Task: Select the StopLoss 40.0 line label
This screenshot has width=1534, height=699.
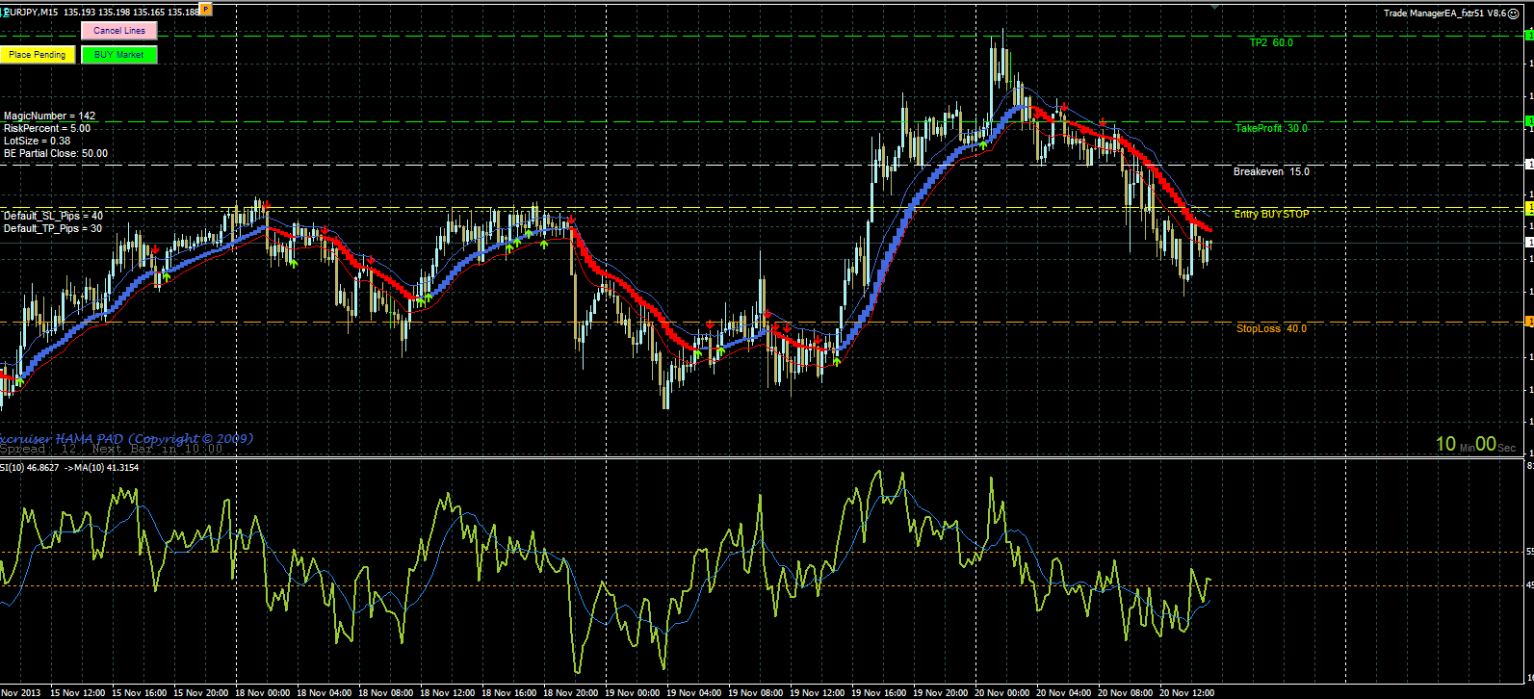Action: 1271,328
